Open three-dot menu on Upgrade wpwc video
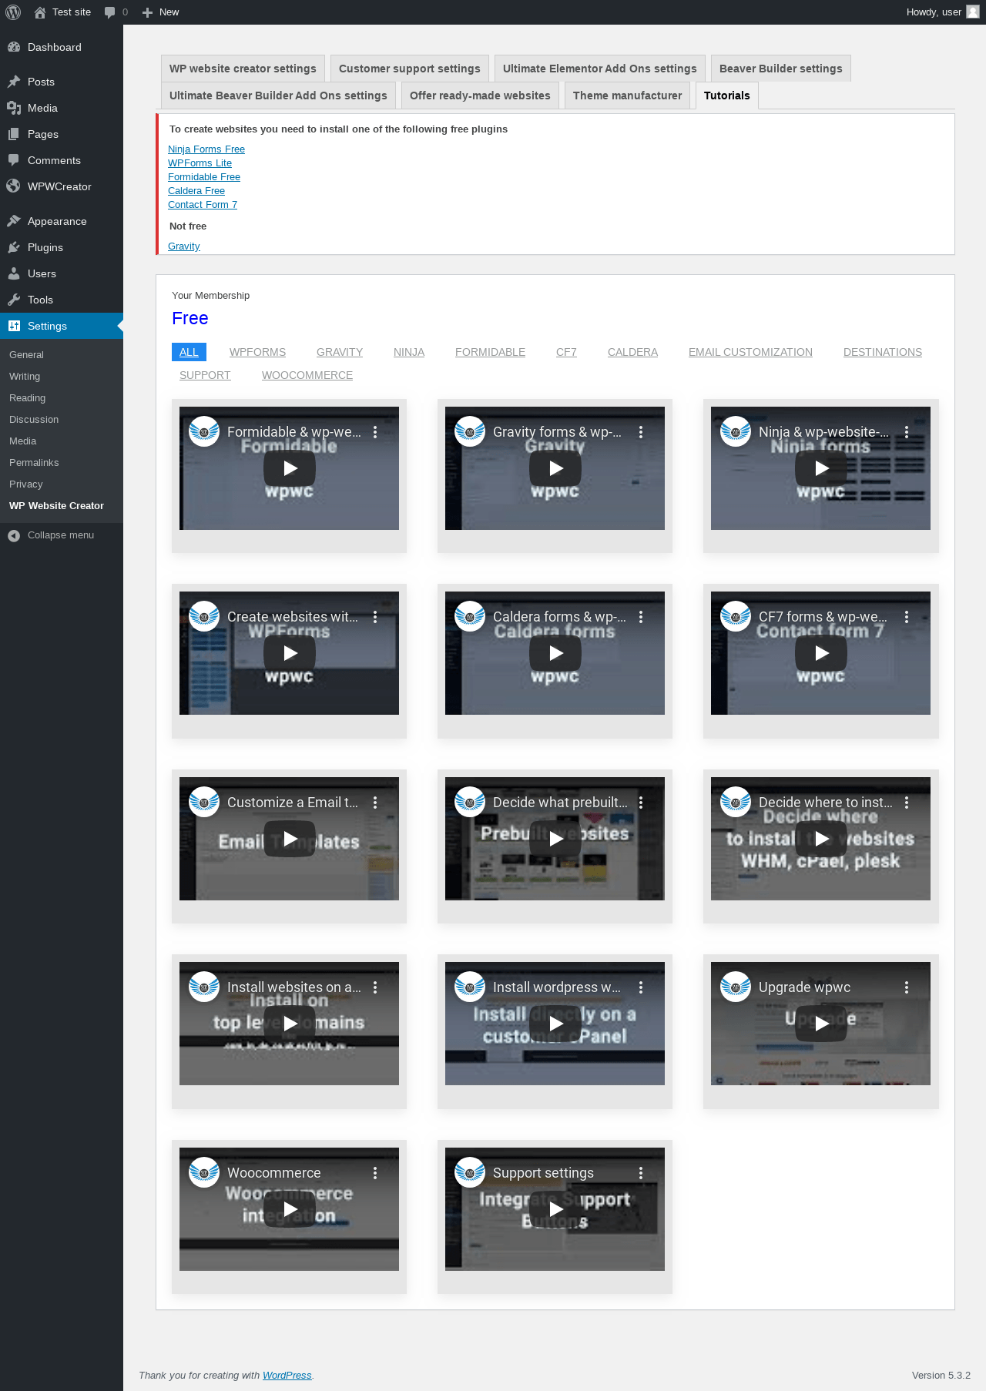This screenshot has width=986, height=1391. [x=907, y=987]
